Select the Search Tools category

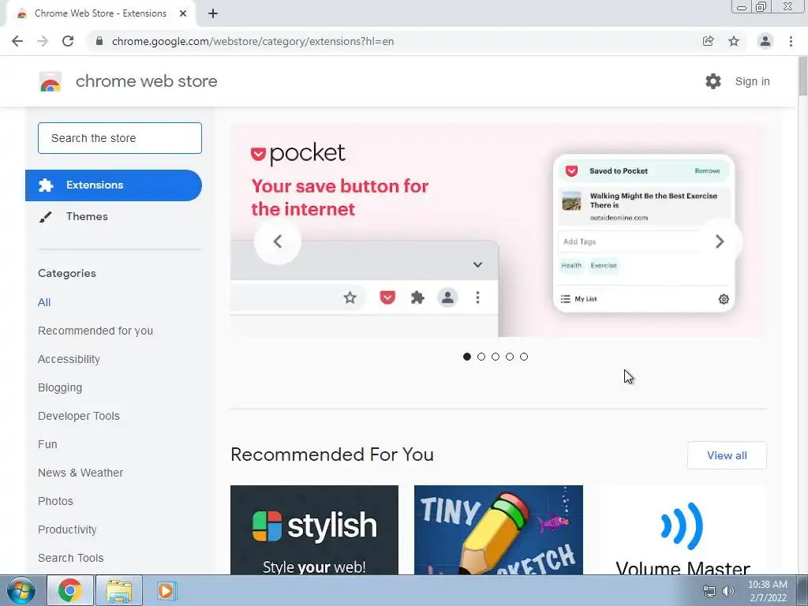[70, 558]
